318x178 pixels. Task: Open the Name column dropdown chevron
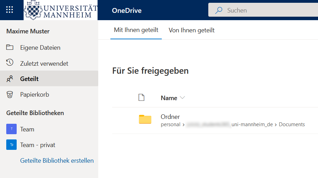pyautogui.click(x=182, y=98)
